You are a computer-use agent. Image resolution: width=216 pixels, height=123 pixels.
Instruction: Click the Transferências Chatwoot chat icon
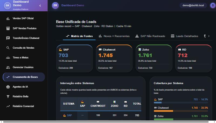(x=8, y=38)
